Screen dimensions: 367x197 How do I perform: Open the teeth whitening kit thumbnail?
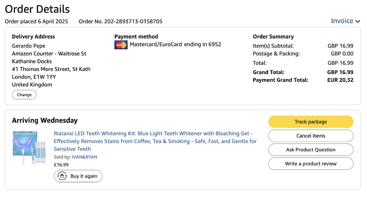click(29, 148)
